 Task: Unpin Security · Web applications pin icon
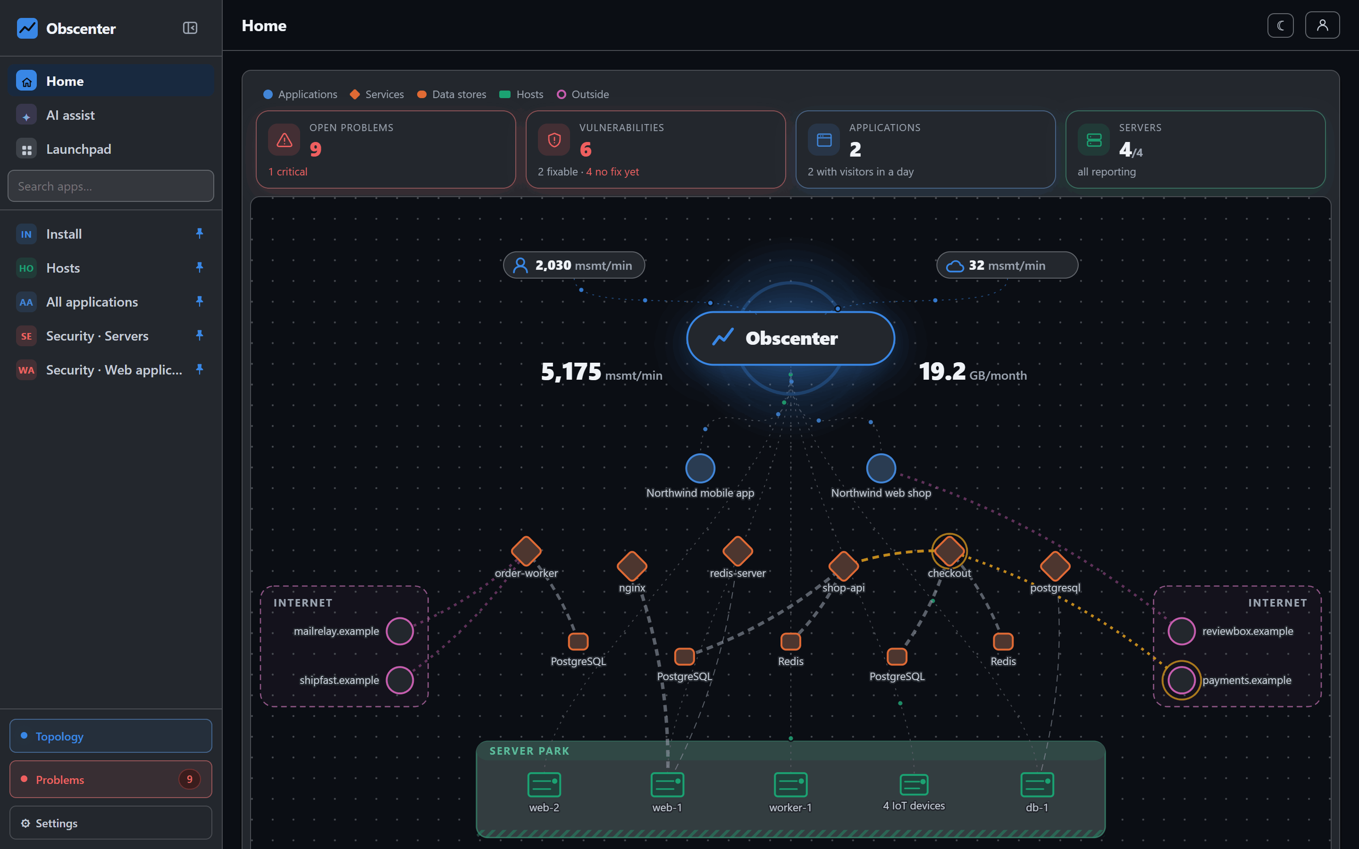pos(199,369)
